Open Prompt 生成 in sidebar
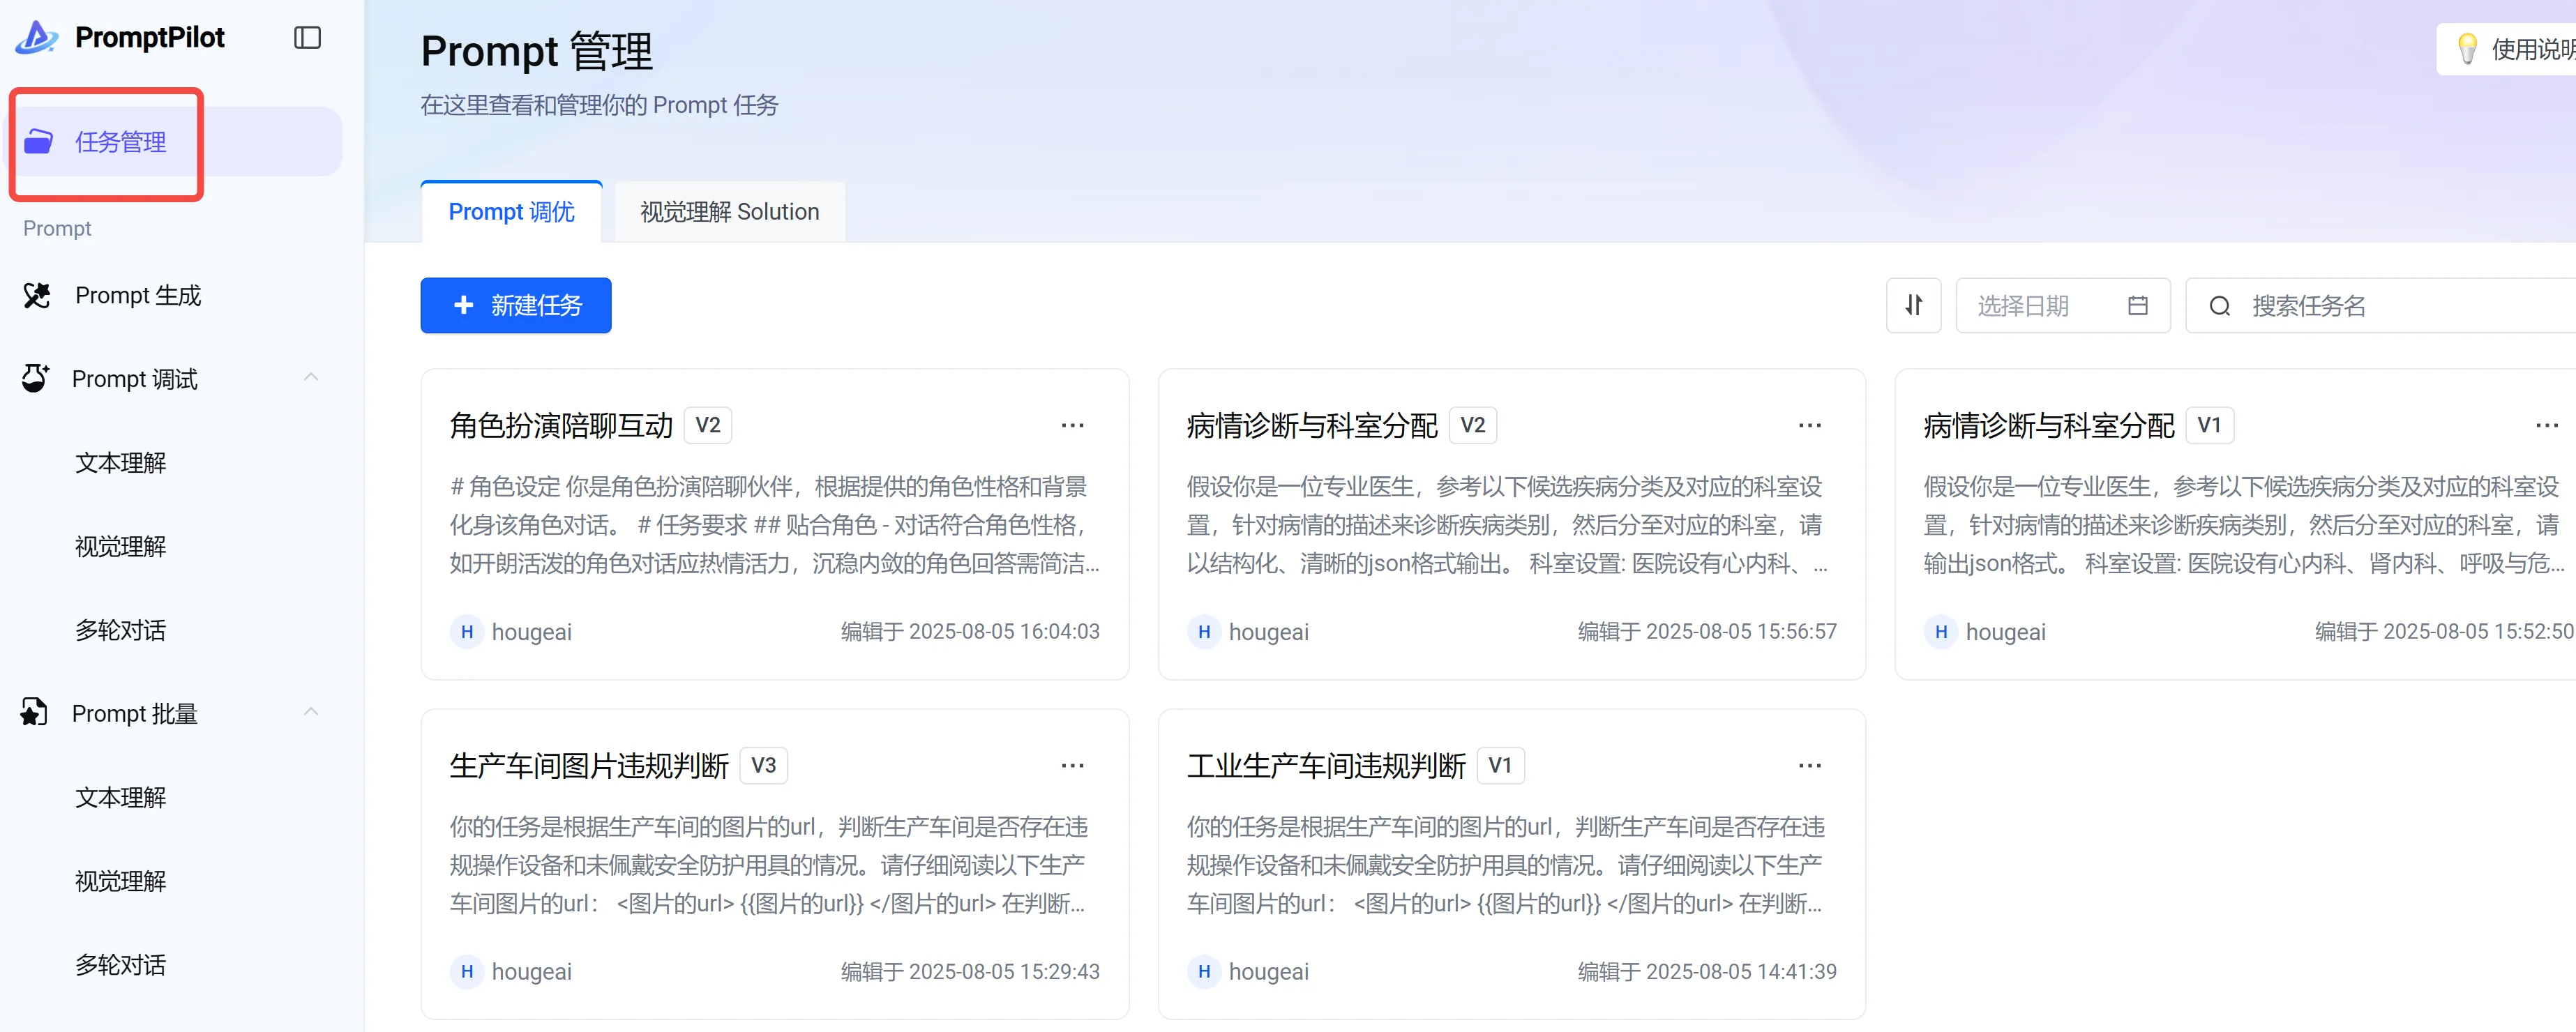 [138, 295]
